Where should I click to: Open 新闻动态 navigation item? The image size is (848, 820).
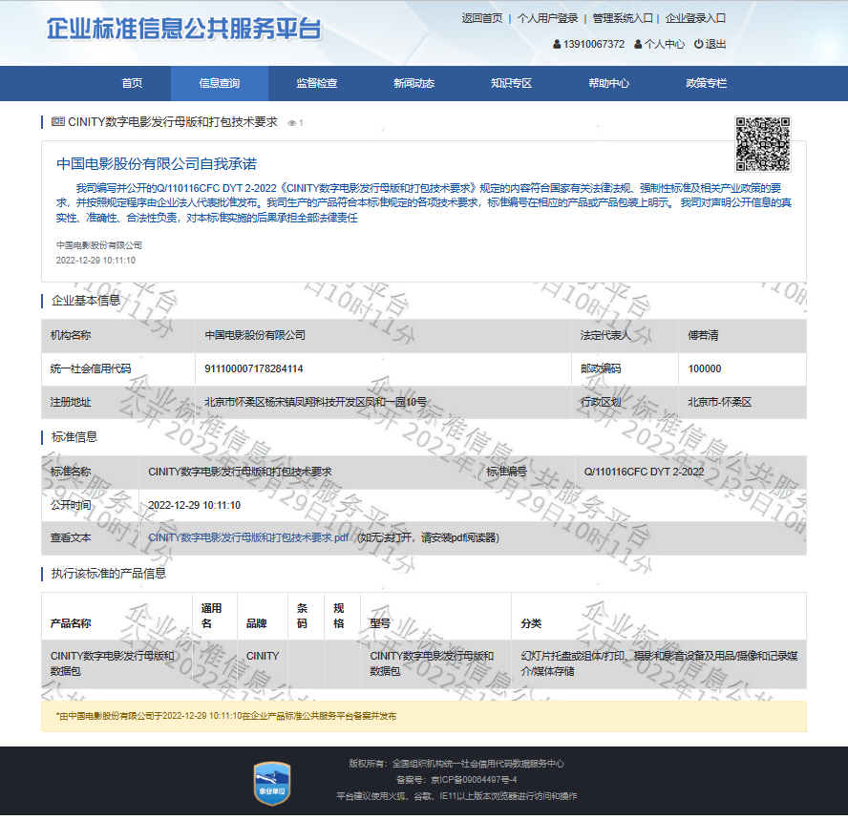[x=414, y=83]
